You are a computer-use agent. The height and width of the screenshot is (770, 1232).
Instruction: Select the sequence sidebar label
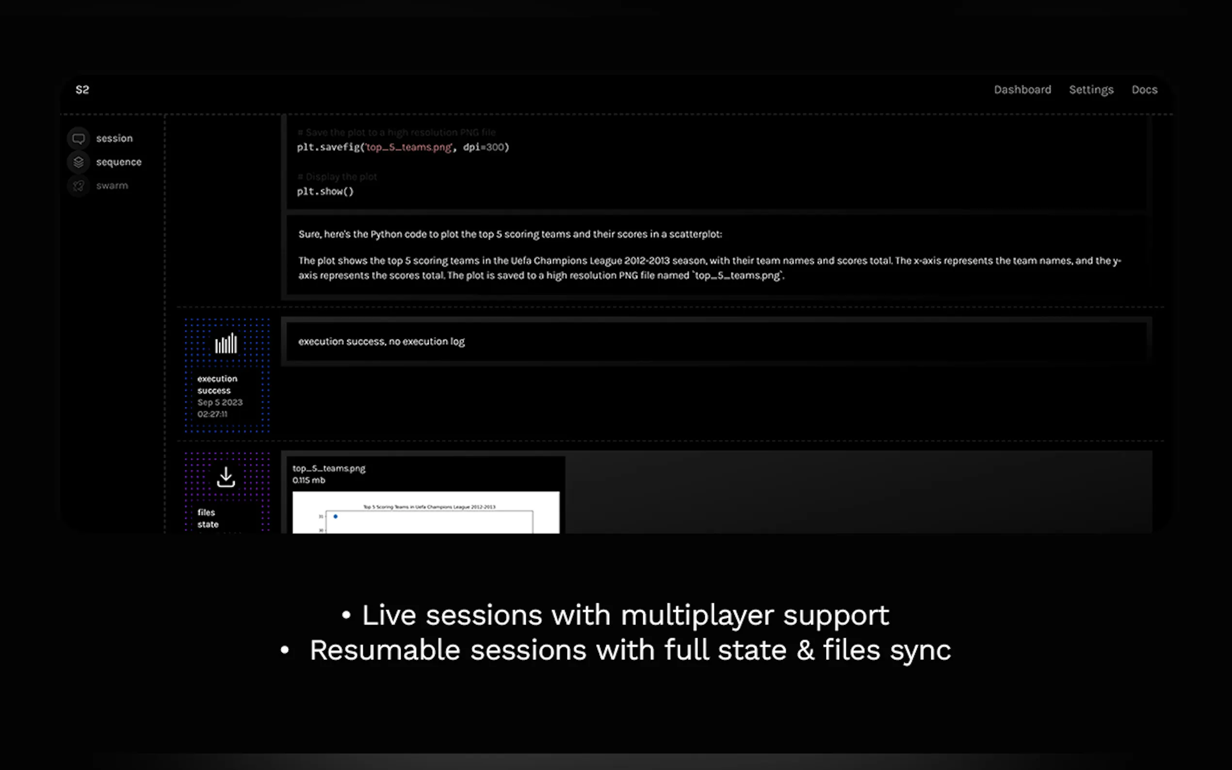tap(119, 162)
